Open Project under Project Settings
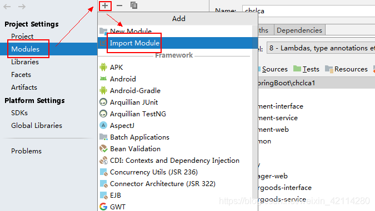Image resolution: width=375 pixels, height=211 pixels. [x=22, y=36]
